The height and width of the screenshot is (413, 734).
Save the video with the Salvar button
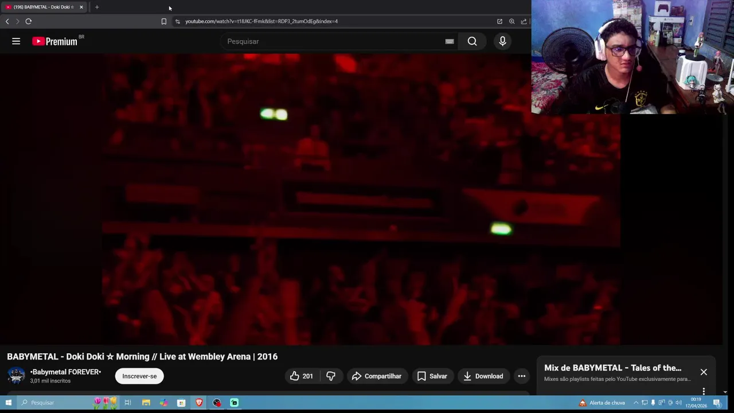click(x=432, y=376)
